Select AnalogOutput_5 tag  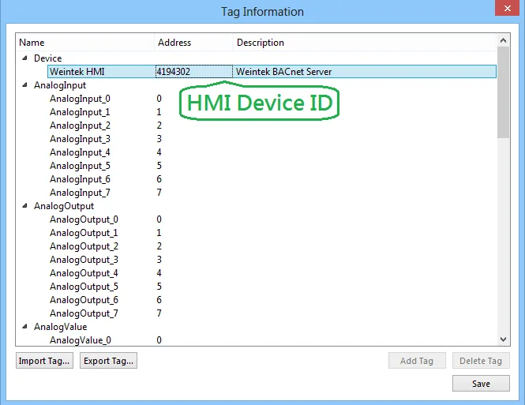point(84,287)
